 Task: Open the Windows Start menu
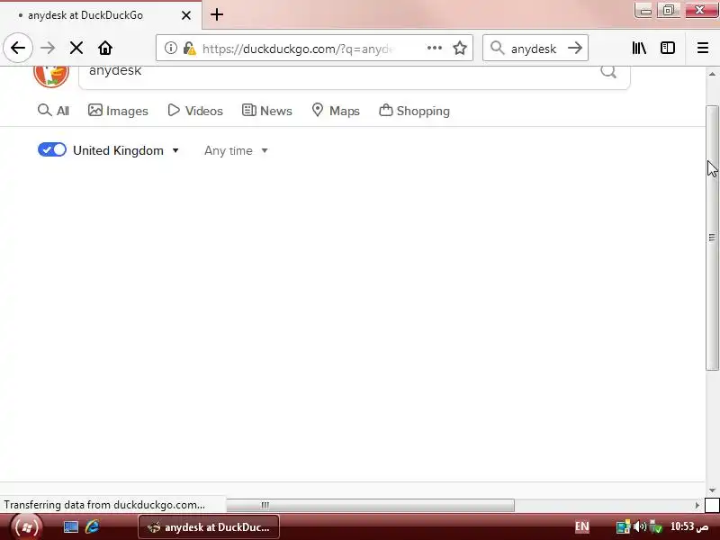(26, 527)
